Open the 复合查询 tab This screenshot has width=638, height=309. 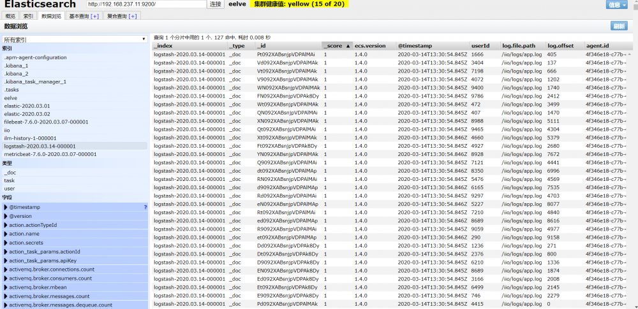[122, 17]
